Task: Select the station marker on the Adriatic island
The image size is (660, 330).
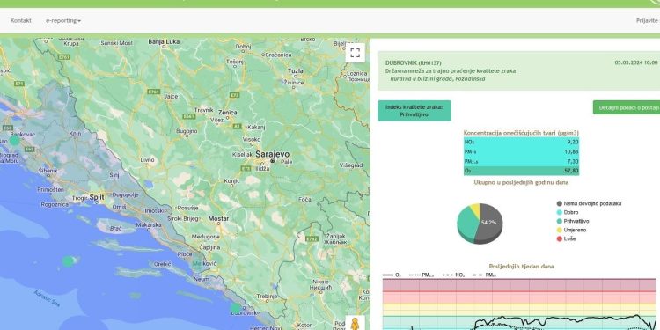Action: [68, 261]
